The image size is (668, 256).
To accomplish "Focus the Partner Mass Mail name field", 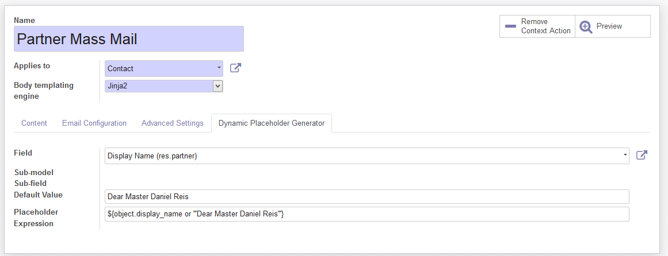I will (x=129, y=39).
